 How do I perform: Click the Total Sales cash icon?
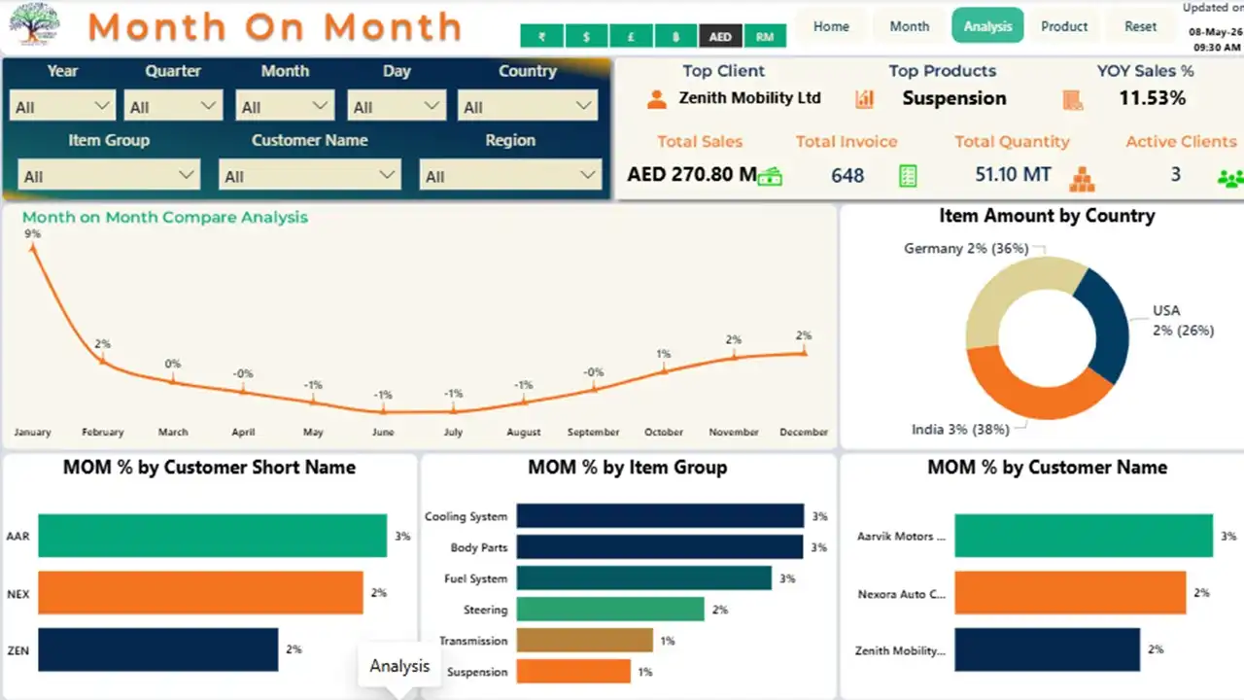(771, 176)
